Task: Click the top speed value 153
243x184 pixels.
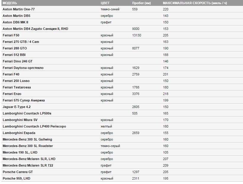Action: coord(166,29)
